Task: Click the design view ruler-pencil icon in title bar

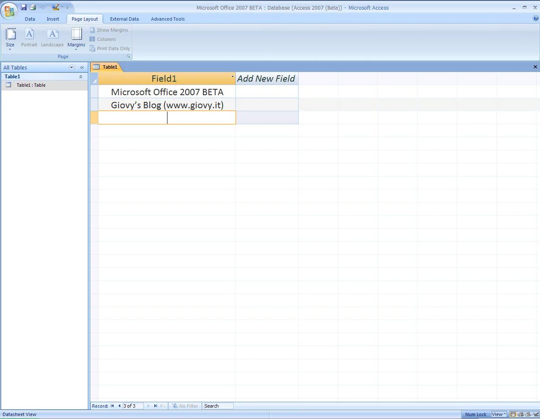Action: (56, 7)
